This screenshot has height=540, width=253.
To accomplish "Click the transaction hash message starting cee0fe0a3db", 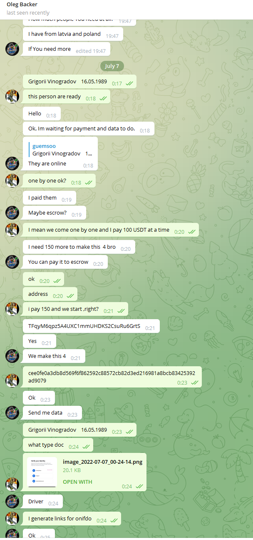I will coord(112,377).
